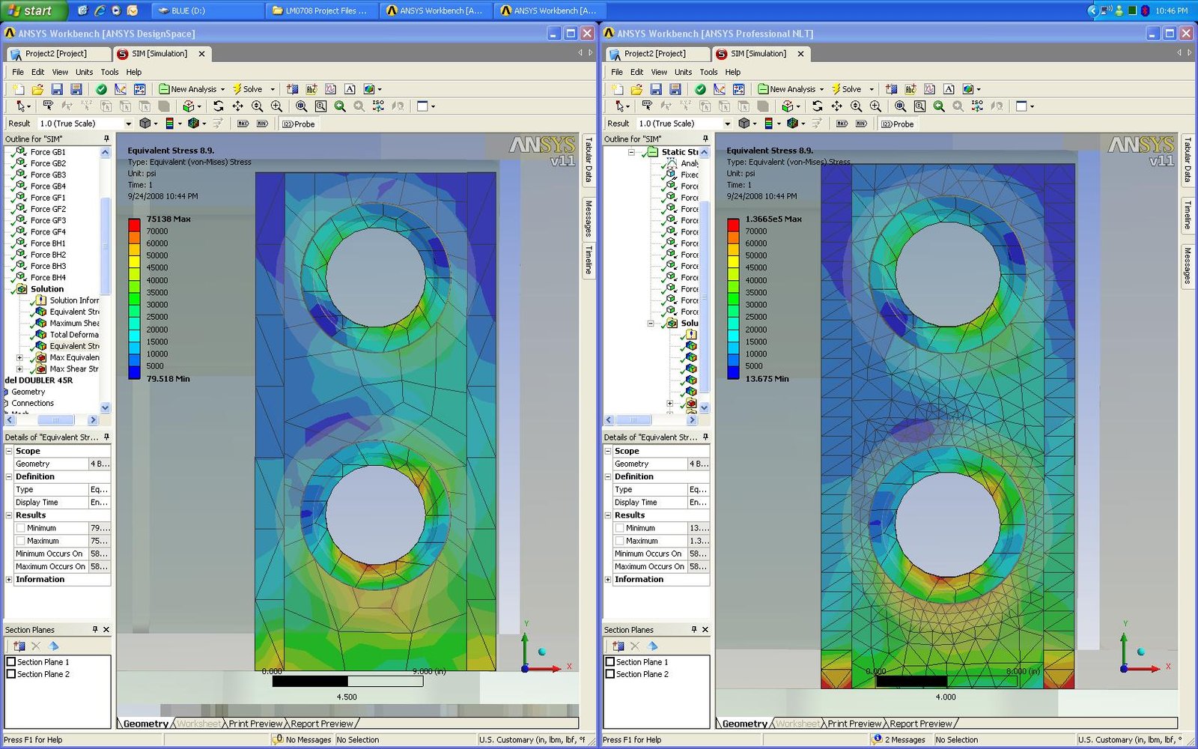The height and width of the screenshot is (749, 1198).
Task: Click the Probe button in Professional NLT window
Action: coord(898,124)
